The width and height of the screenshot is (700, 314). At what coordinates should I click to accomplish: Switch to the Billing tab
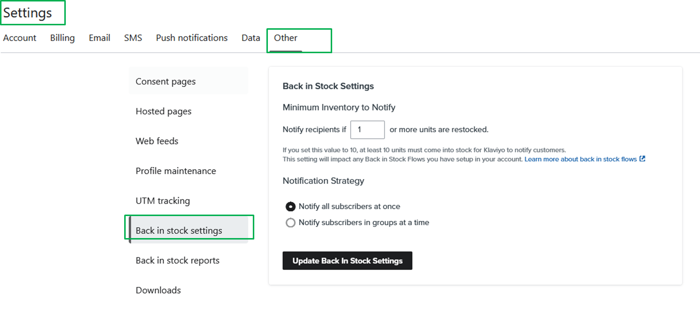(x=62, y=38)
